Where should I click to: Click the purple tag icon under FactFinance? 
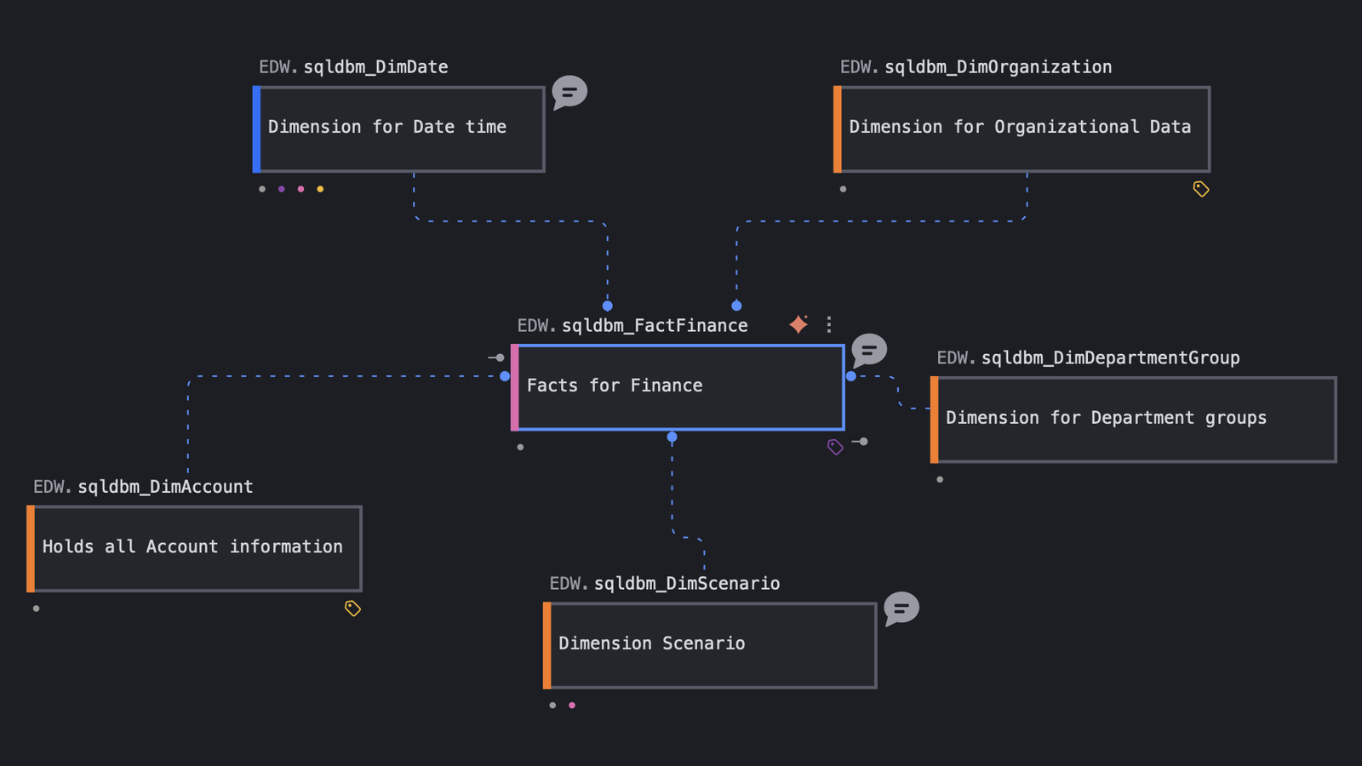(x=835, y=447)
